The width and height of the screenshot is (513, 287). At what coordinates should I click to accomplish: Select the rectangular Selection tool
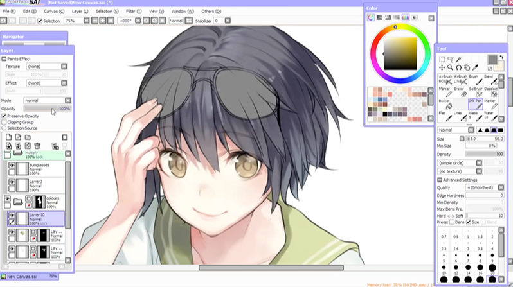click(442, 59)
